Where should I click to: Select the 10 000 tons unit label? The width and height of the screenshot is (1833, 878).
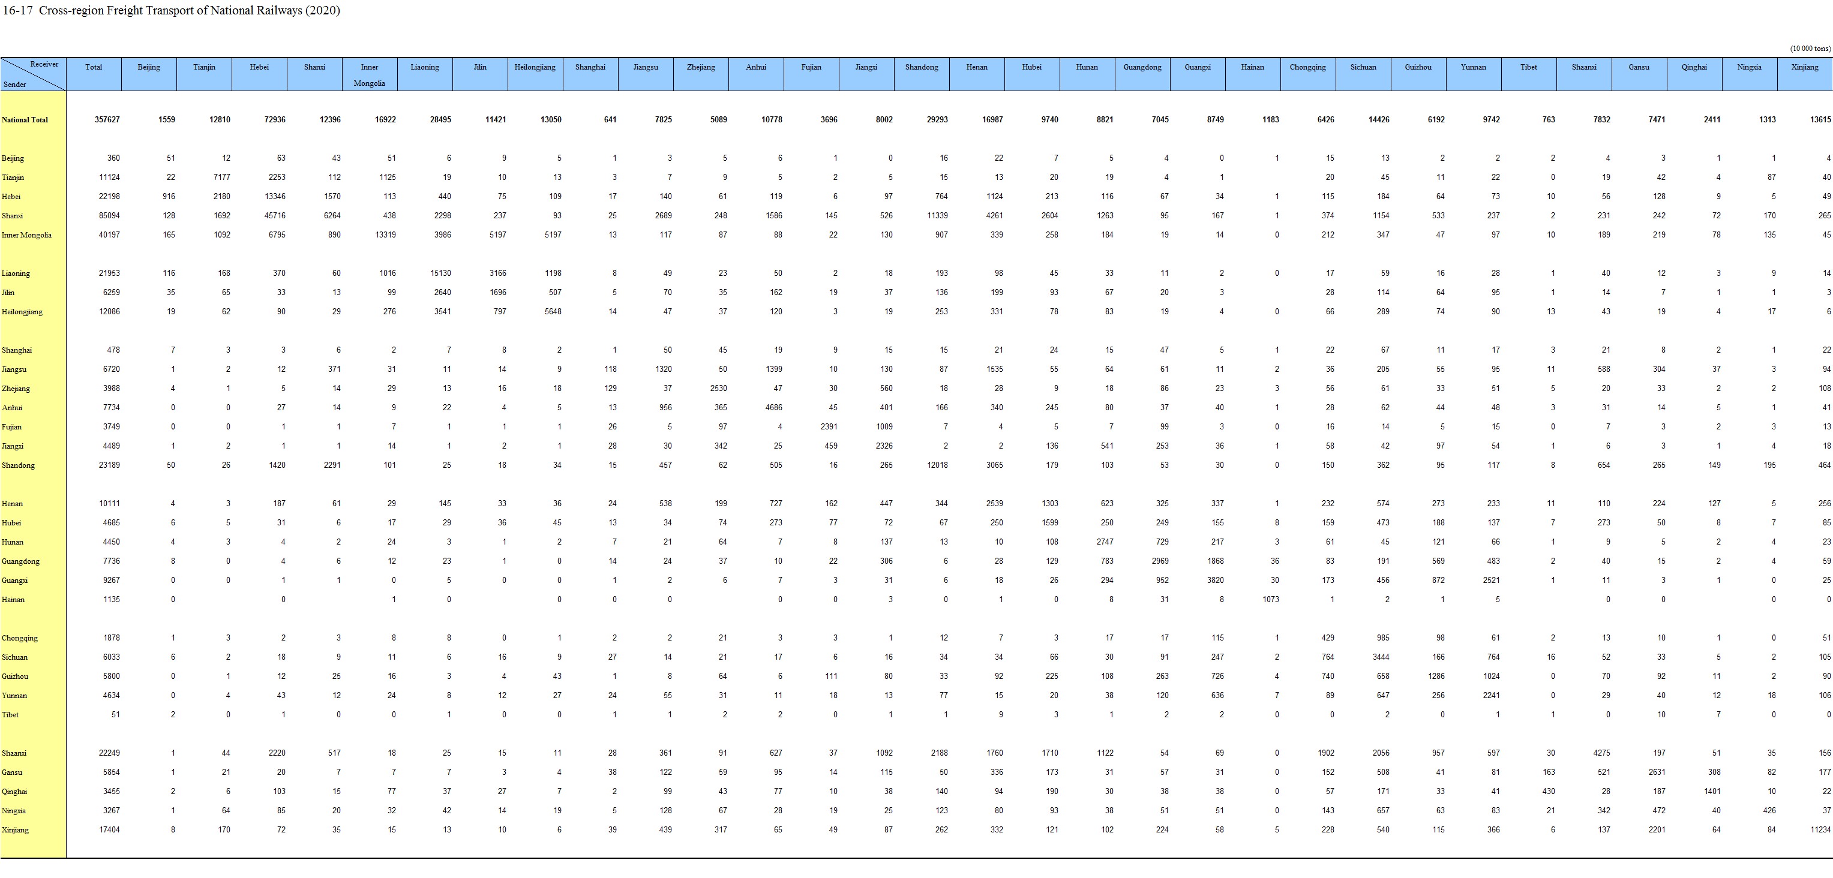[1810, 49]
